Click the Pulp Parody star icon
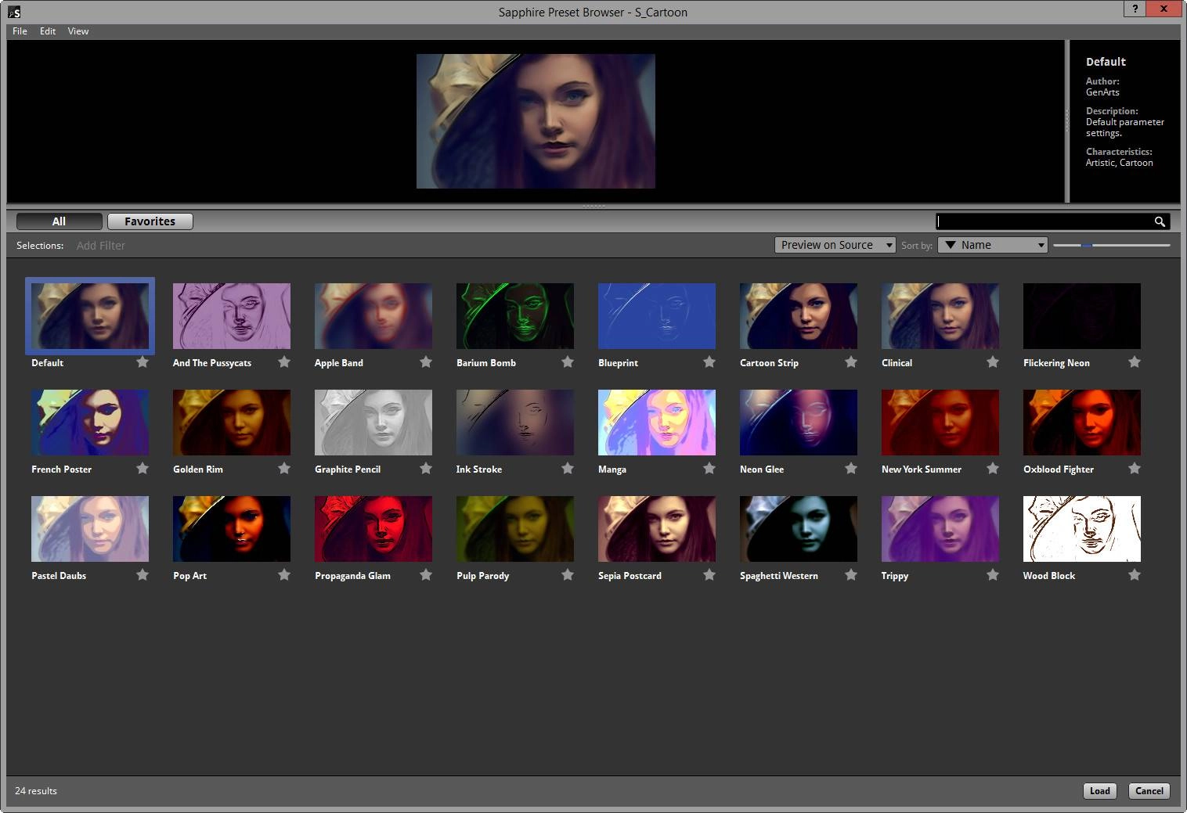 coord(568,574)
